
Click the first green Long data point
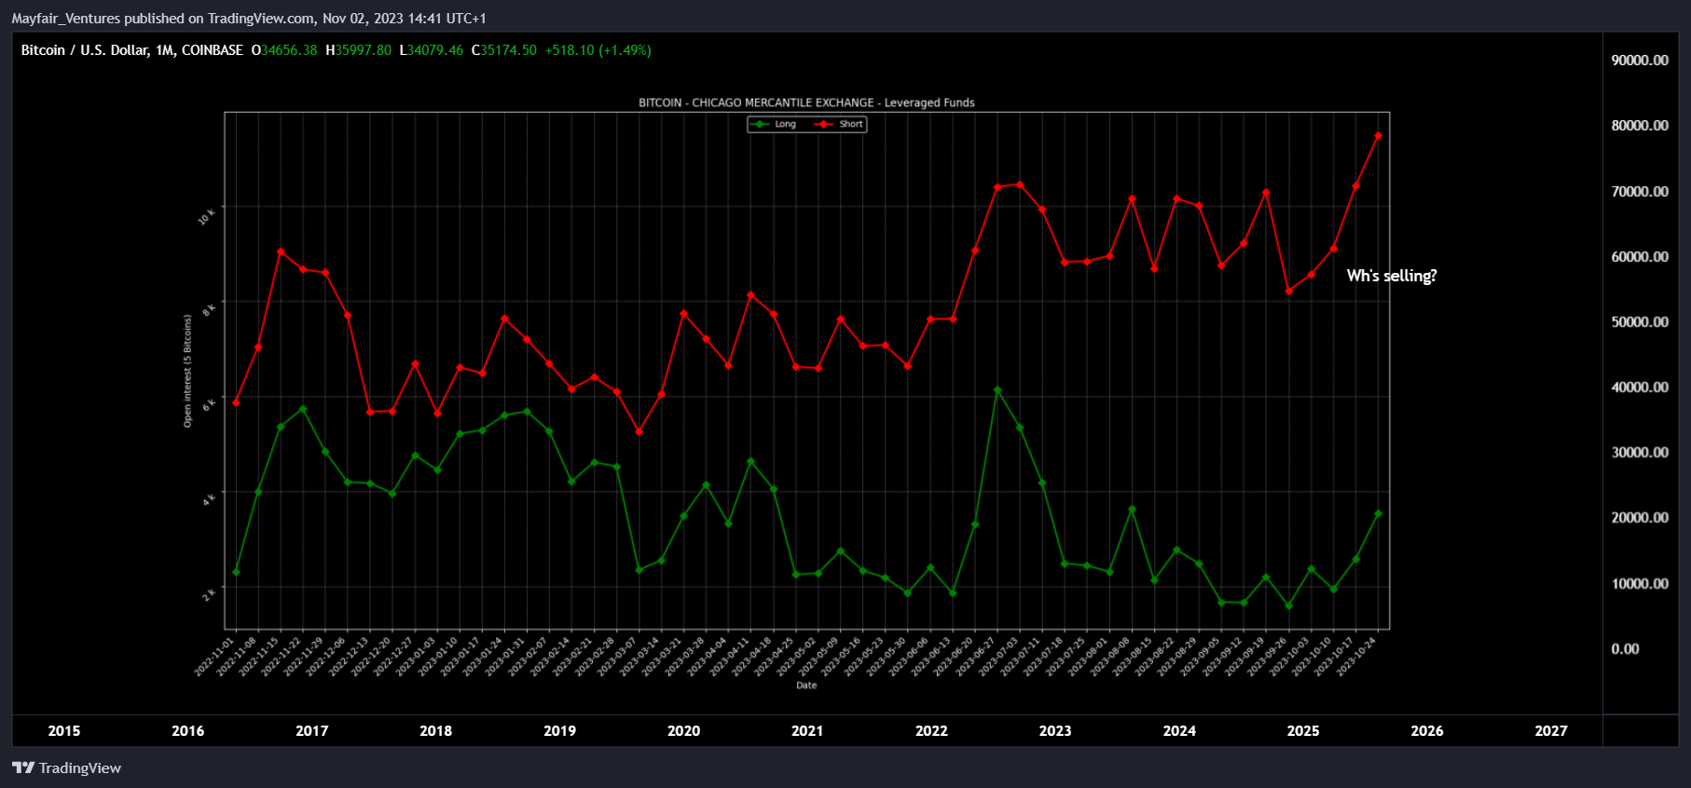(236, 572)
